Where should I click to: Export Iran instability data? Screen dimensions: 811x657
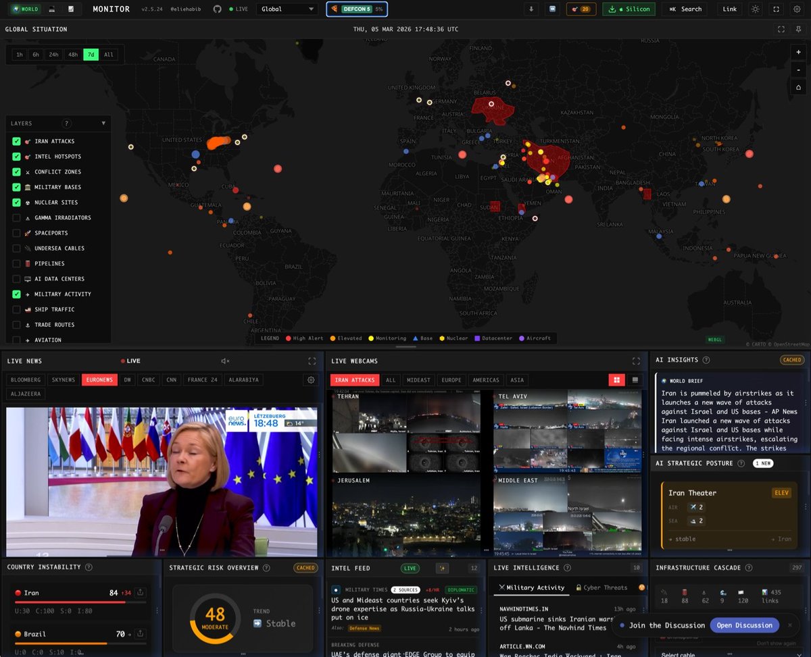[x=140, y=593]
